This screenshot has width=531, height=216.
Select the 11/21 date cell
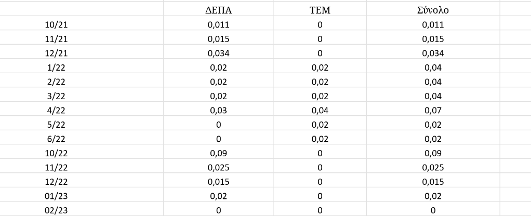pos(56,39)
